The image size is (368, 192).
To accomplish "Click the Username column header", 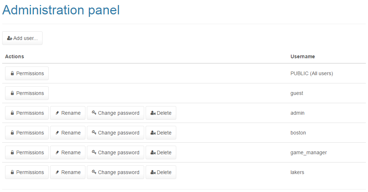I will coord(303,56).
